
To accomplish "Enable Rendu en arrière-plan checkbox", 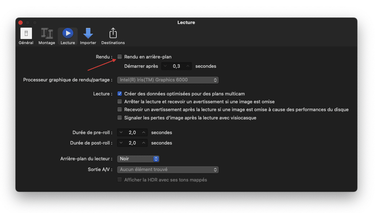I will [x=120, y=57].
